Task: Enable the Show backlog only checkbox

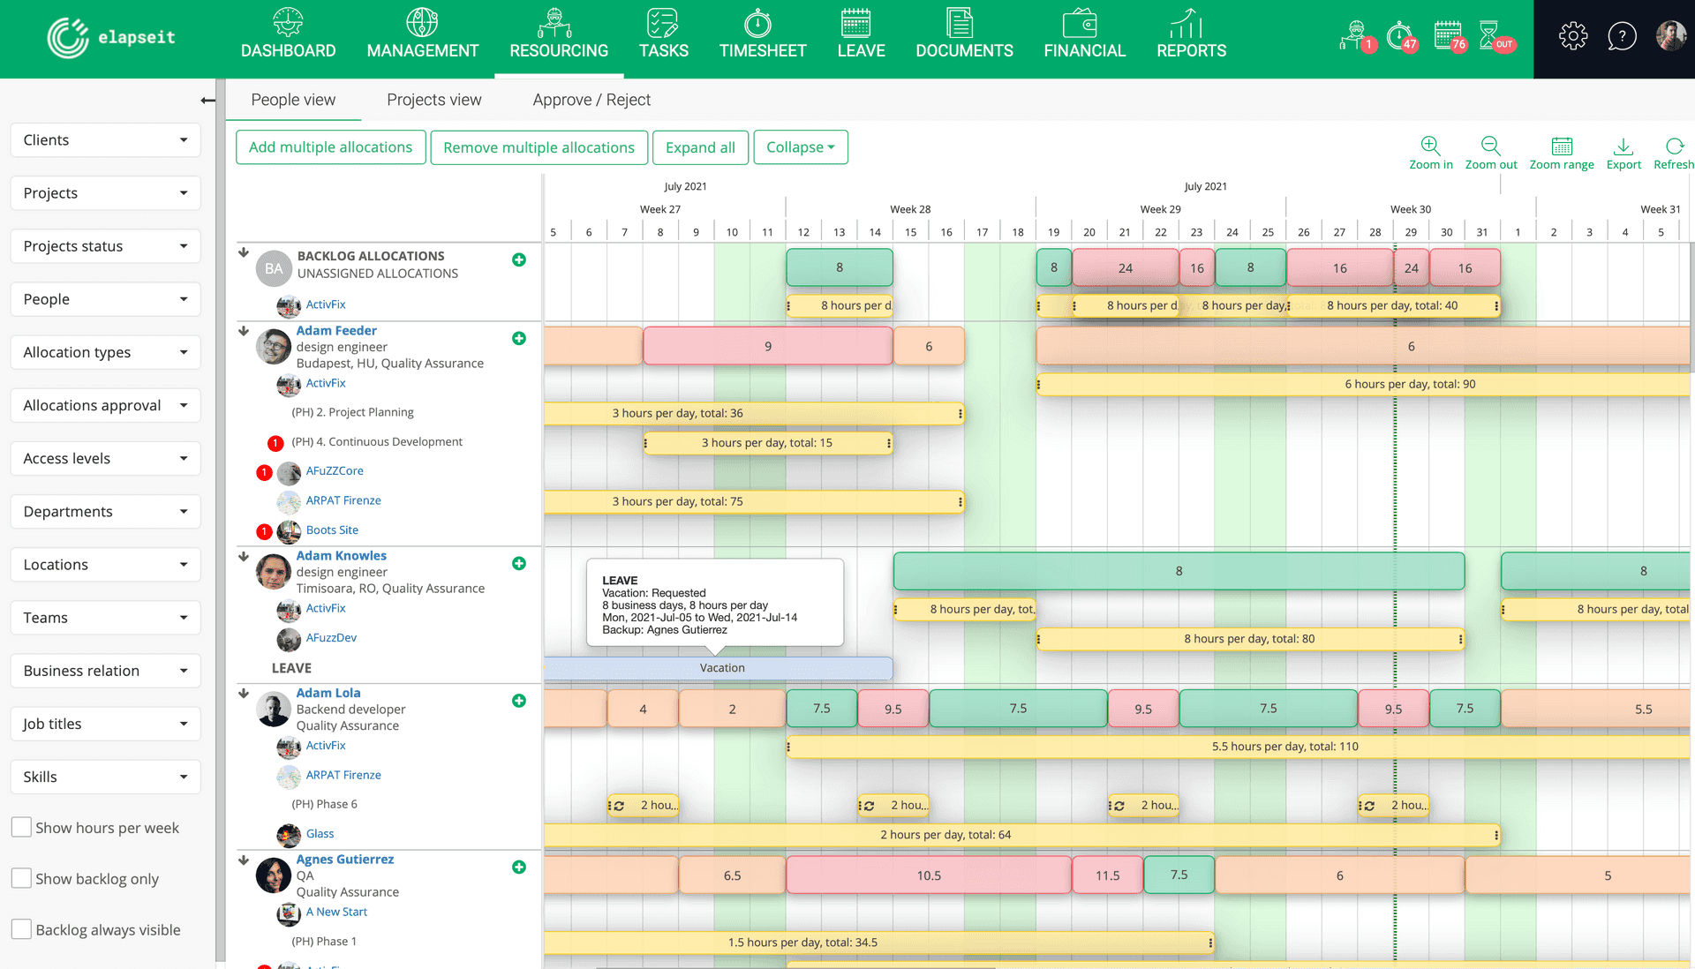Action: pyautogui.click(x=22, y=878)
